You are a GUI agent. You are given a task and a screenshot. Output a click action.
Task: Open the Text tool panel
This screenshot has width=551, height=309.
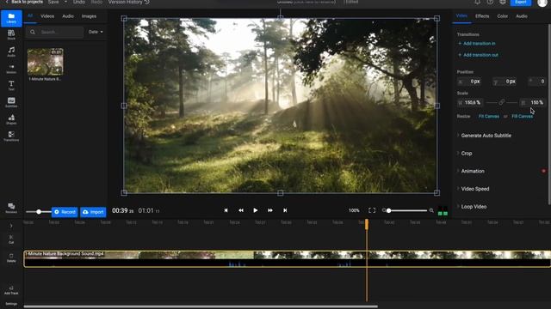(x=11, y=86)
